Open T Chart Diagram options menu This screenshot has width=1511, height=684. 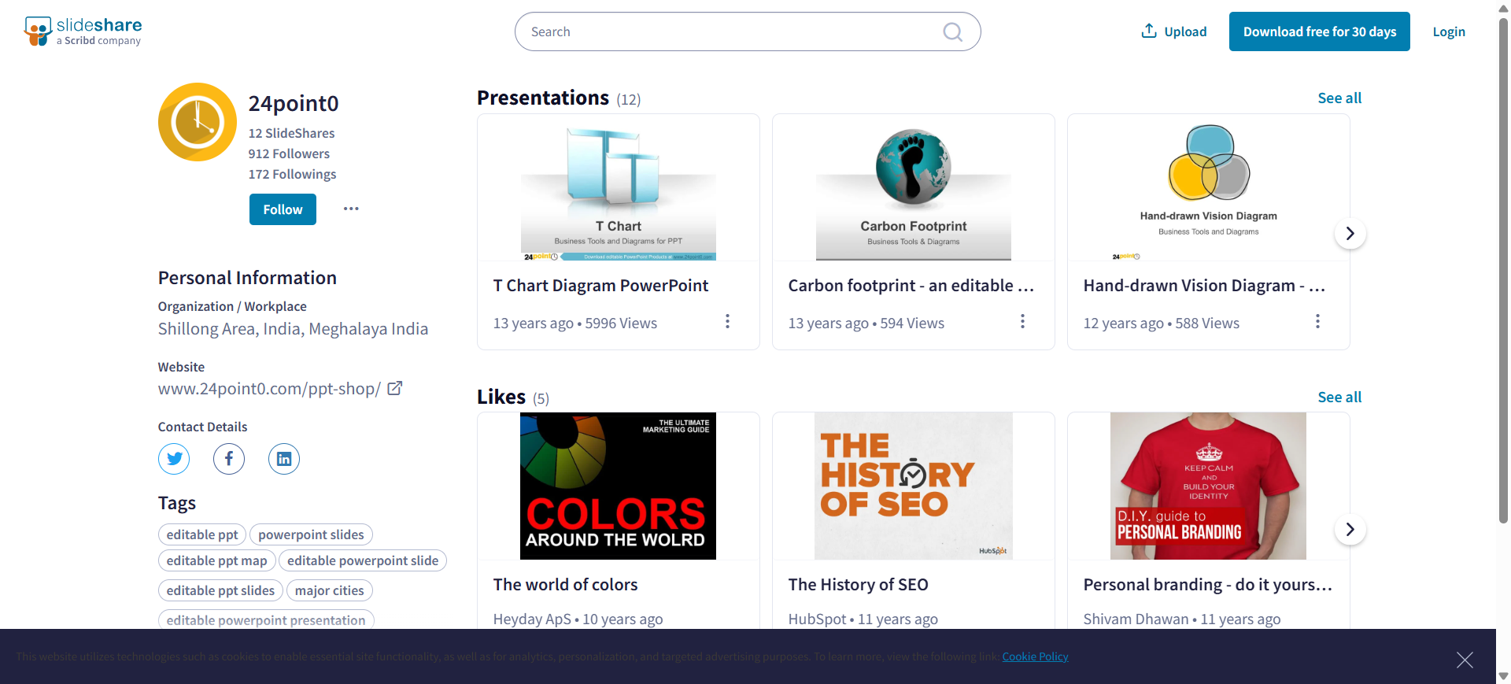point(727,321)
